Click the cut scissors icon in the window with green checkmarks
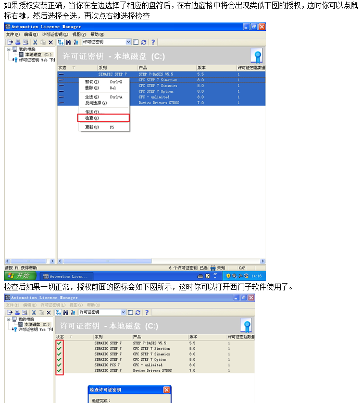Viewport: 363px width, 403px height. (x=34, y=312)
